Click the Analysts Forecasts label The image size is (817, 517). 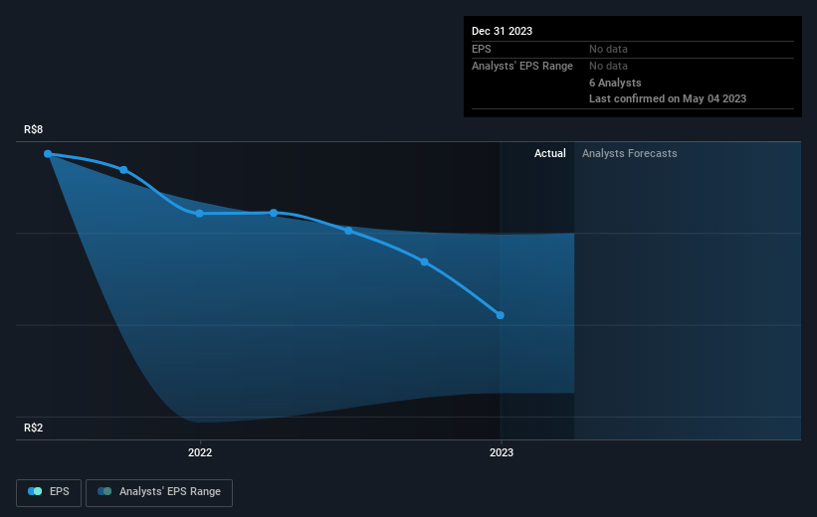[630, 153]
